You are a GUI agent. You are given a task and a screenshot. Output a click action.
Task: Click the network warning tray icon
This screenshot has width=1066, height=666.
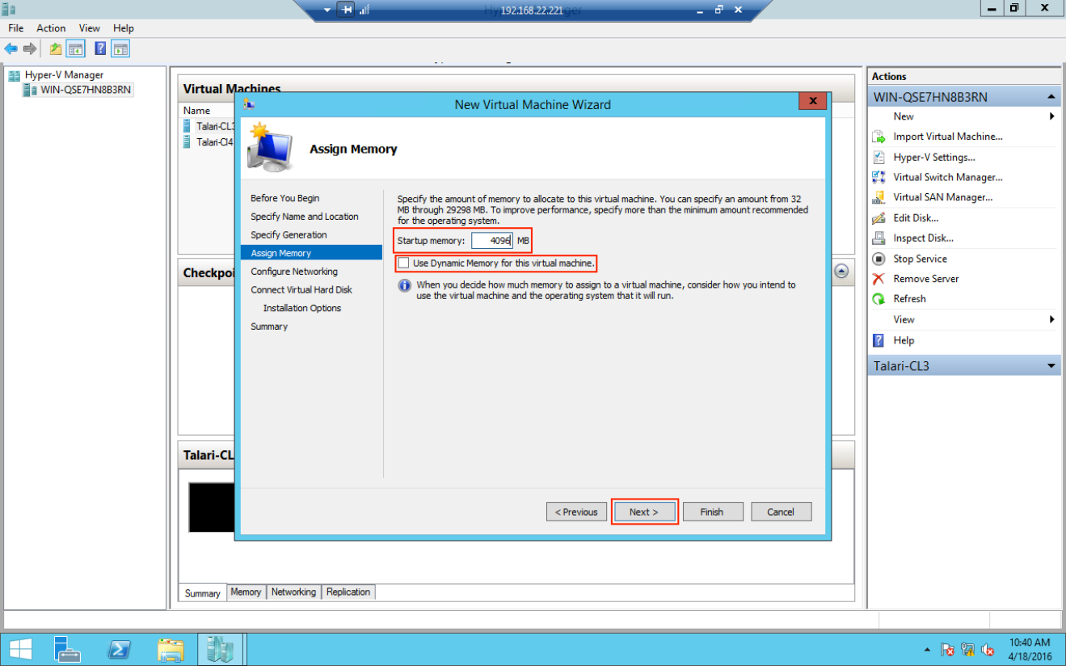pyautogui.click(x=967, y=650)
